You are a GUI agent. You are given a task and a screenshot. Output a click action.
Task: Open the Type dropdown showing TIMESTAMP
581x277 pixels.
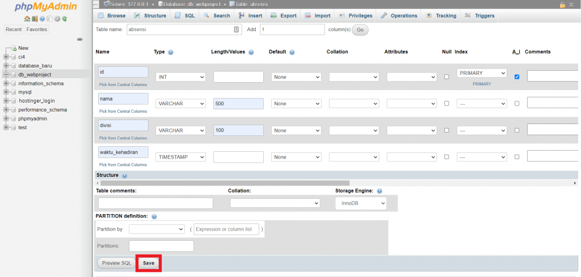180,157
